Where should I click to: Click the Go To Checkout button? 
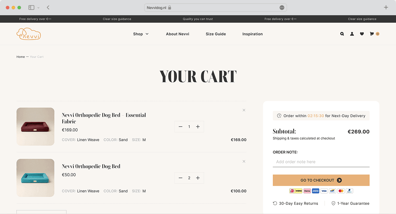pyautogui.click(x=321, y=180)
